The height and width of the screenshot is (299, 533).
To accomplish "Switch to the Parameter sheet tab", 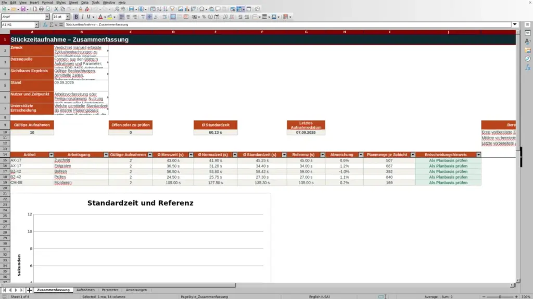I will tap(110, 290).
